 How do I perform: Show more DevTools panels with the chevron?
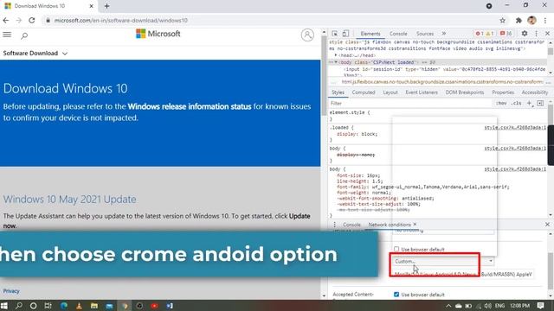[444, 34]
